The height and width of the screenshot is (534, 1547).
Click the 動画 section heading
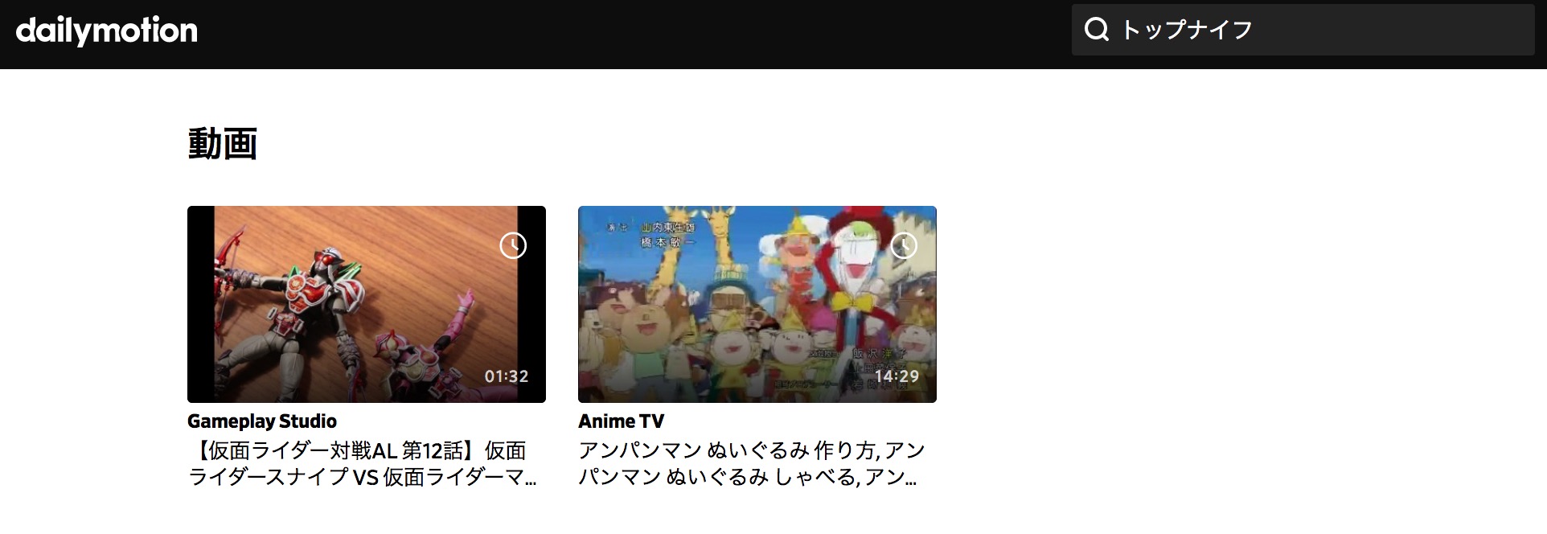[x=223, y=144]
